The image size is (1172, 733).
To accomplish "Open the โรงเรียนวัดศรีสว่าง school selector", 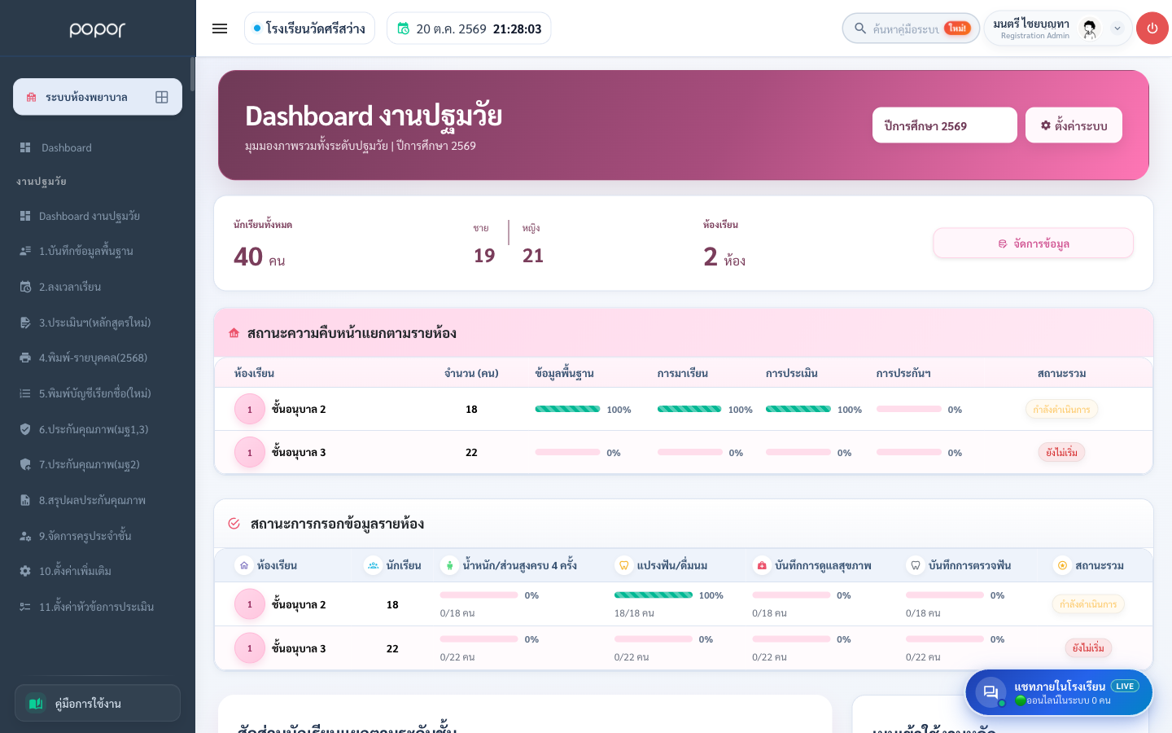I will click(x=309, y=29).
